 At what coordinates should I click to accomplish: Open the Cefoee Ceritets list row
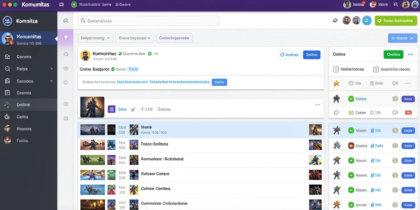point(201,189)
